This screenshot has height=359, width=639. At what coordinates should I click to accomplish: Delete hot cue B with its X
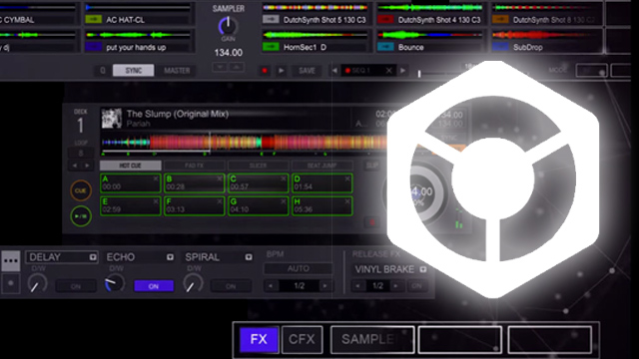[x=220, y=179]
